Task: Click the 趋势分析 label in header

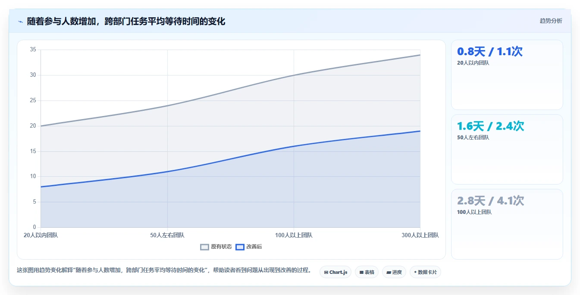Action: tap(551, 21)
